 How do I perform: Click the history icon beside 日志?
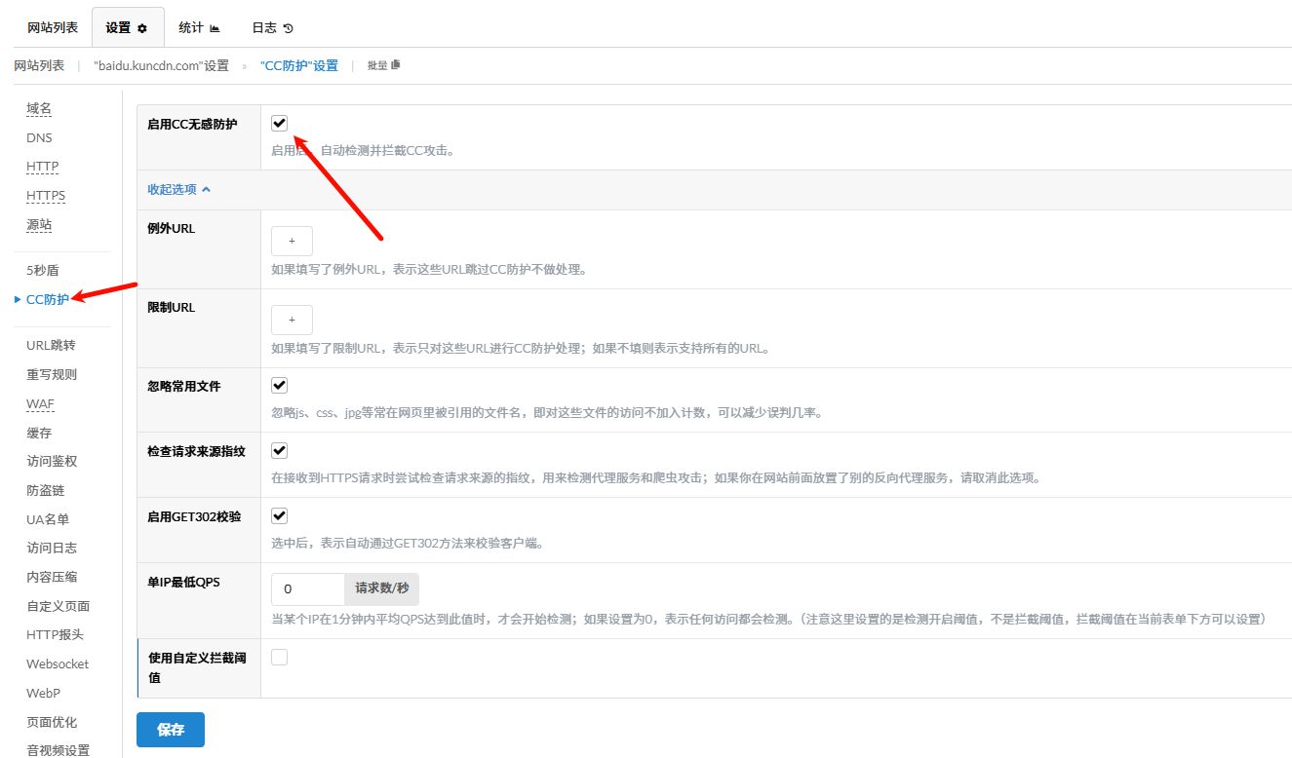point(288,28)
